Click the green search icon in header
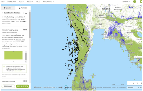 coord(134,1)
